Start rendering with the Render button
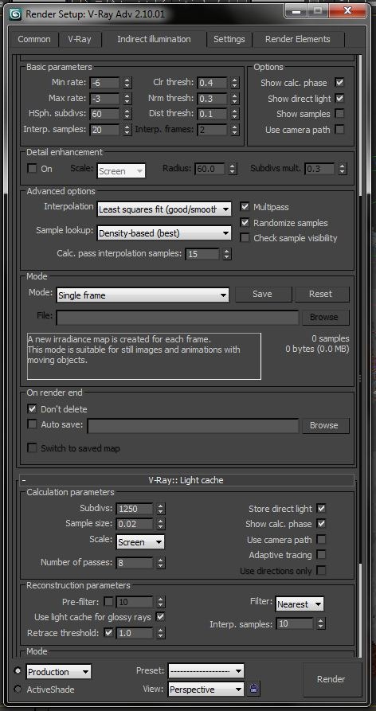 [x=331, y=679]
